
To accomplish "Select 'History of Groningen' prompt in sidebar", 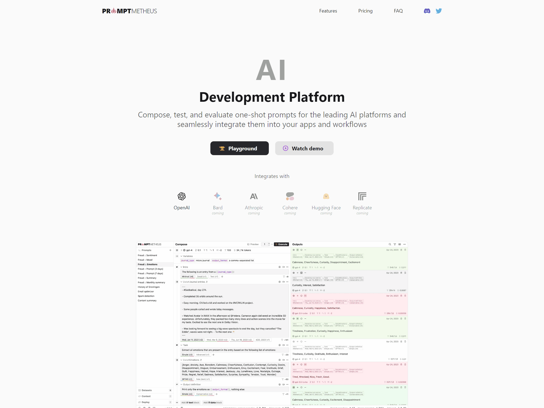I will [x=155, y=287].
